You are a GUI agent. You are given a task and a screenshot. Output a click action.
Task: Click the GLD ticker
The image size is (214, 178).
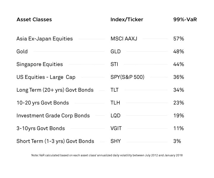click(x=116, y=51)
